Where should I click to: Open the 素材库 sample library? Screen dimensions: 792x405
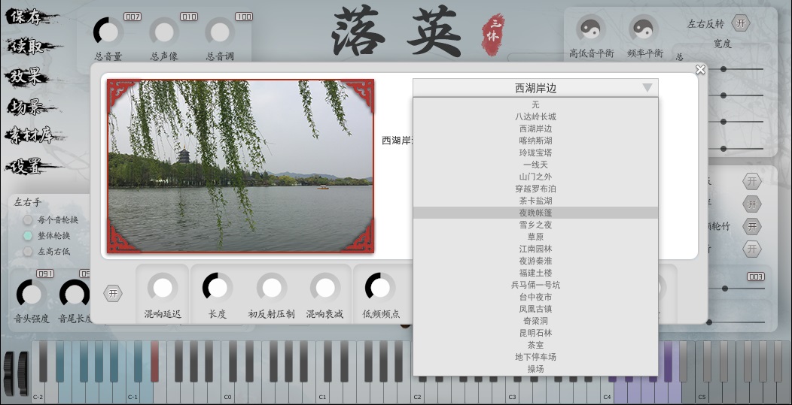(x=35, y=136)
